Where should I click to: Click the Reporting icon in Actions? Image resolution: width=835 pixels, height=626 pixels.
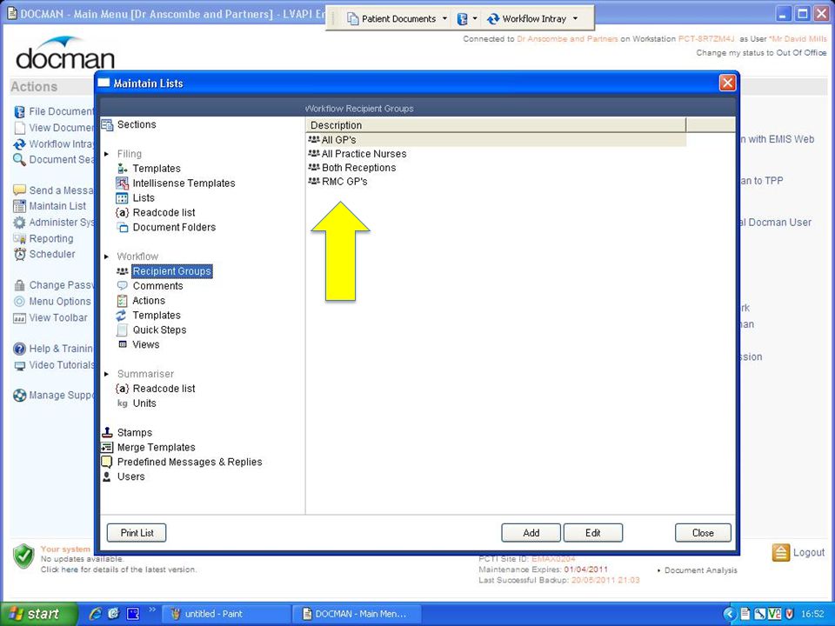pos(20,238)
